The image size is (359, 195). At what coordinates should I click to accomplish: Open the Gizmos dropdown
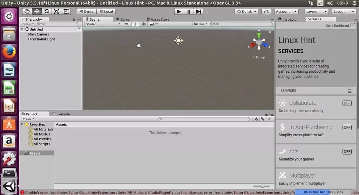tap(200, 24)
